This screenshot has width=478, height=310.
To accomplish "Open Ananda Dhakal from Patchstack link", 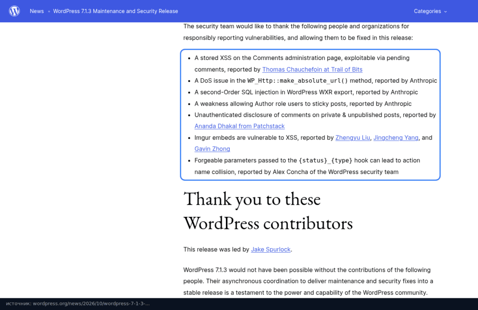I will 239,126.
